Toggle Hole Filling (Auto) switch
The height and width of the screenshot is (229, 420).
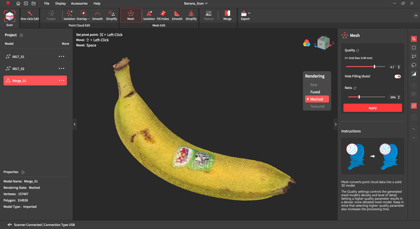coord(397,77)
